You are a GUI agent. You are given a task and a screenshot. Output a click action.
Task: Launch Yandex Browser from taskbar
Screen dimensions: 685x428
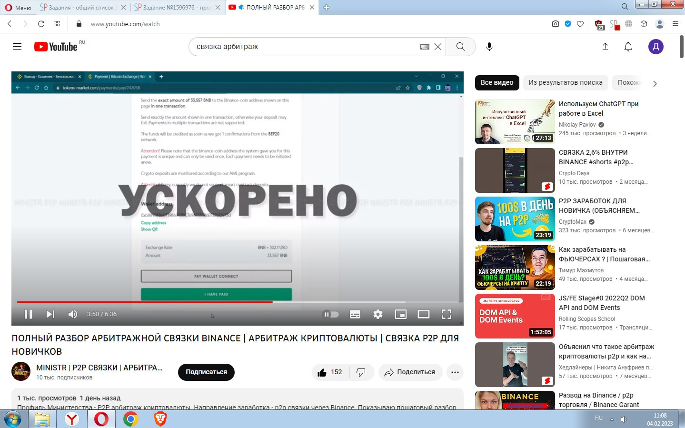[x=72, y=419]
